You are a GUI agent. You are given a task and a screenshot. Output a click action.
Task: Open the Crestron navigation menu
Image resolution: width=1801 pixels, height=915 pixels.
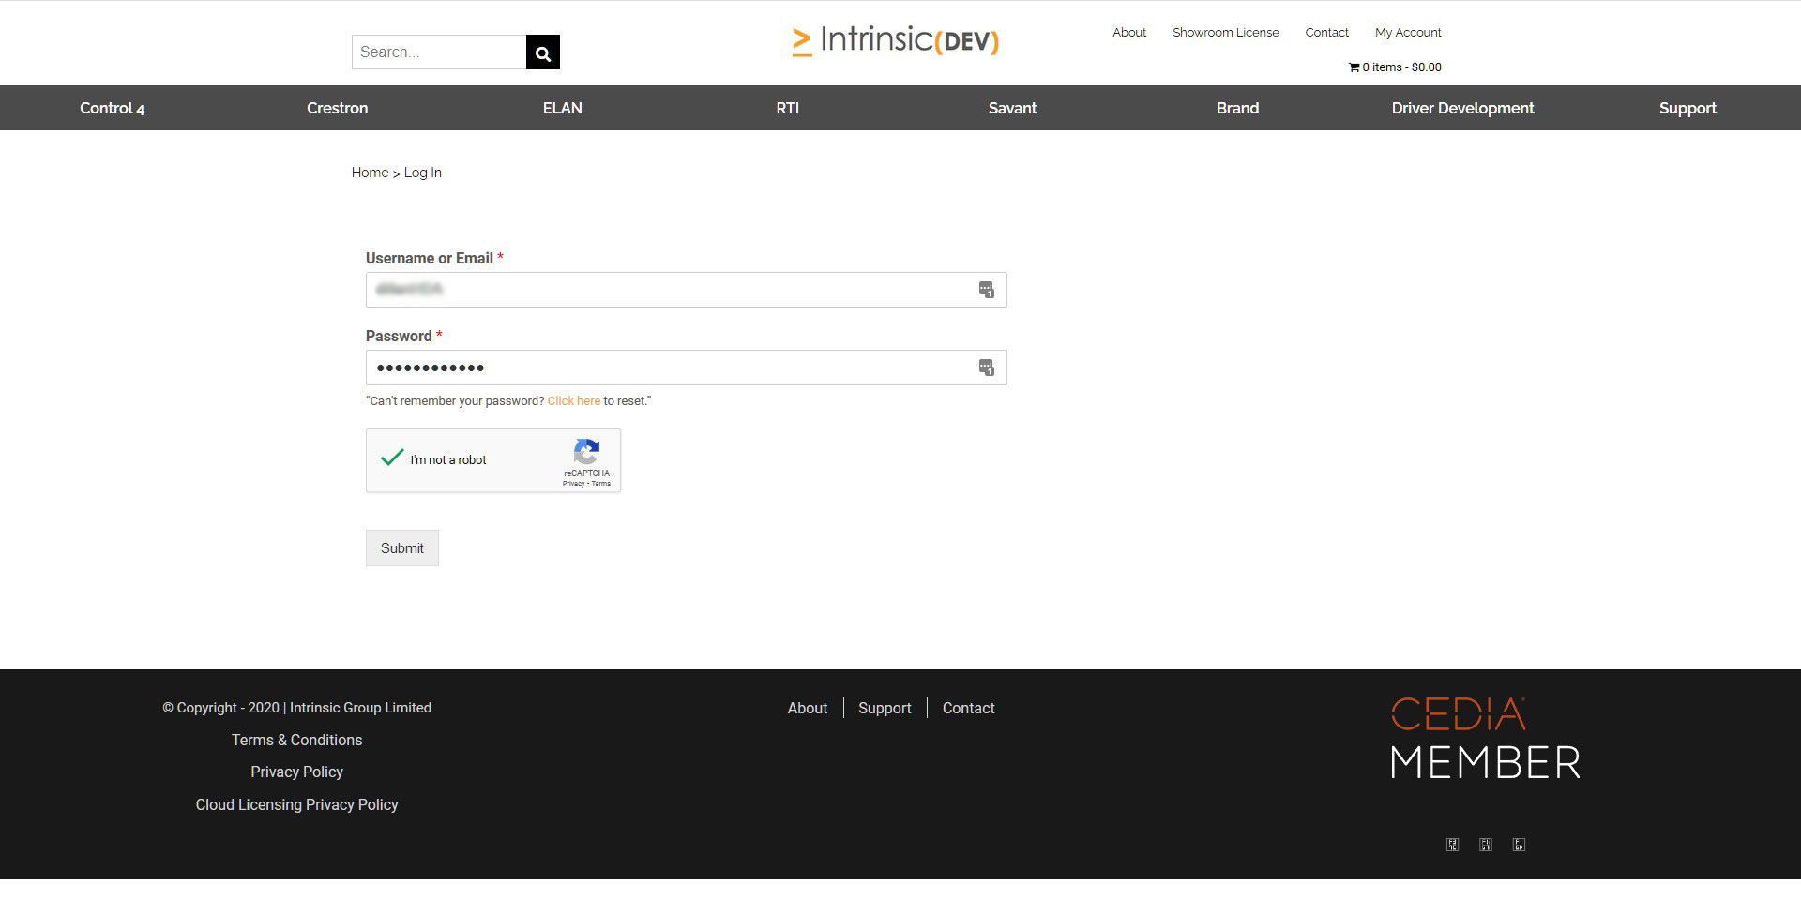[x=338, y=108]
